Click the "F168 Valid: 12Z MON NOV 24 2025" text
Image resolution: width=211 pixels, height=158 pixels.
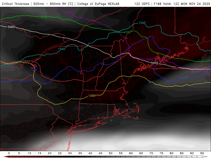[182, 4]
